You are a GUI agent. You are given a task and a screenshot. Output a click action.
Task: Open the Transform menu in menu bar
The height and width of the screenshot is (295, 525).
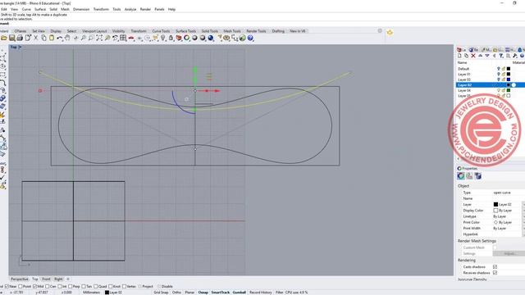coord(101,9)
